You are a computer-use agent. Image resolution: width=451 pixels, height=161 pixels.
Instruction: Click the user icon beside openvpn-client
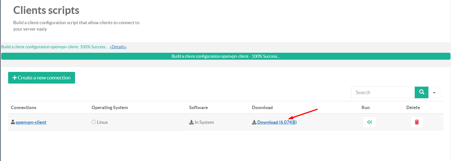[13, 122]
